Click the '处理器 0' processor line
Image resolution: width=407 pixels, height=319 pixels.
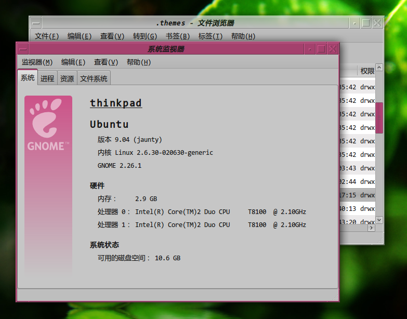pyautogui.click(x=202, y=212)
